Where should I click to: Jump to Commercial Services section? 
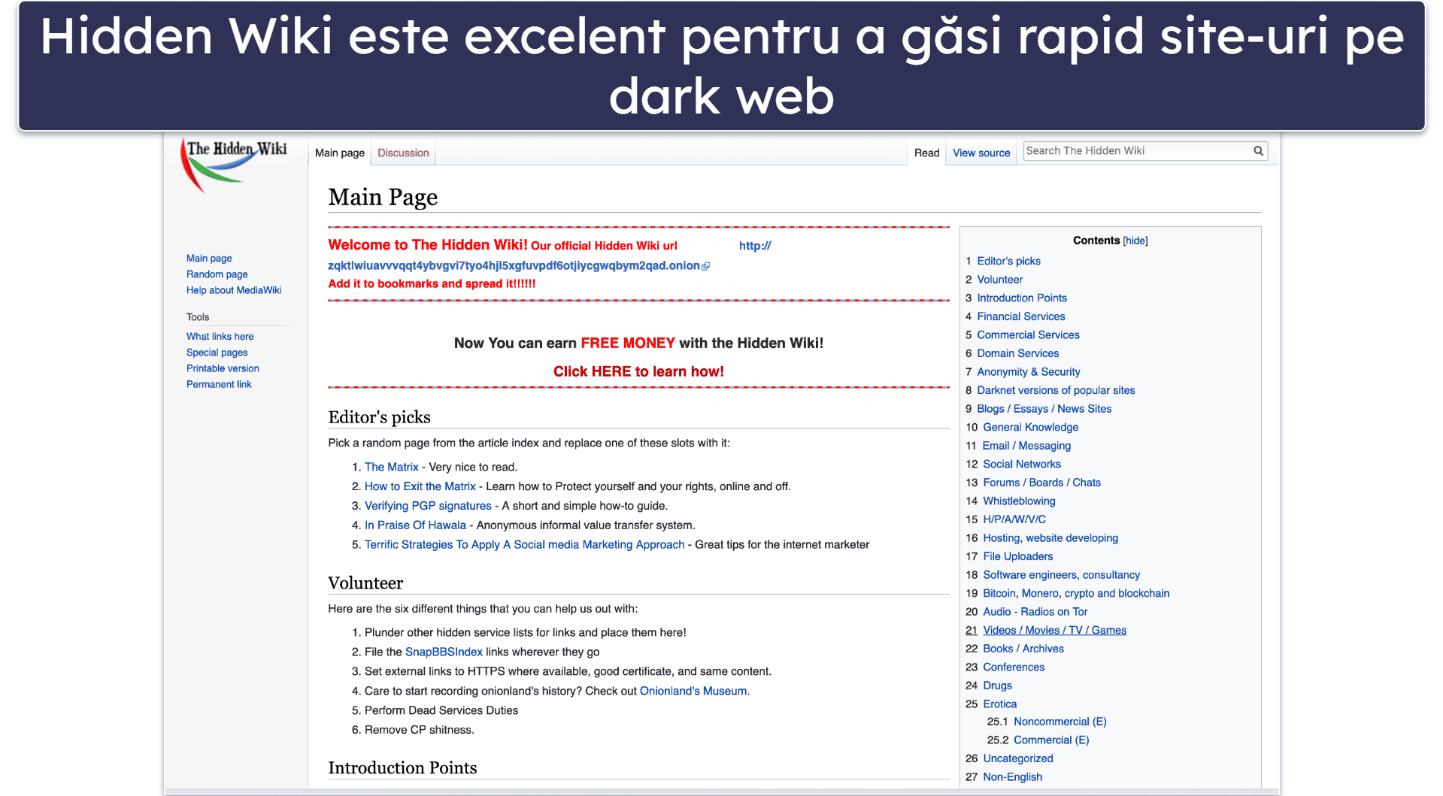pos(1028,334)
